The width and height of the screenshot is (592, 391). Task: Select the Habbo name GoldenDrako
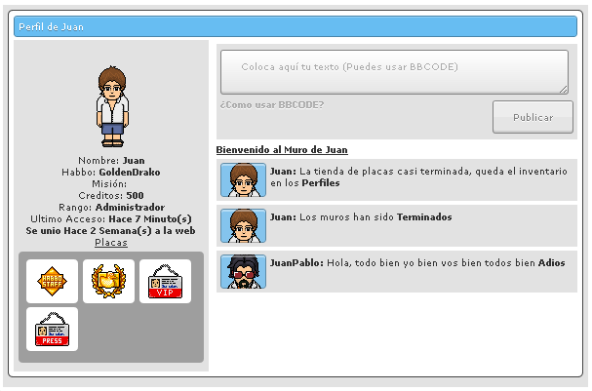130,173
